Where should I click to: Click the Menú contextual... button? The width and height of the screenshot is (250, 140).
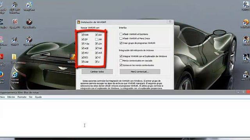[x=140, y=72]
